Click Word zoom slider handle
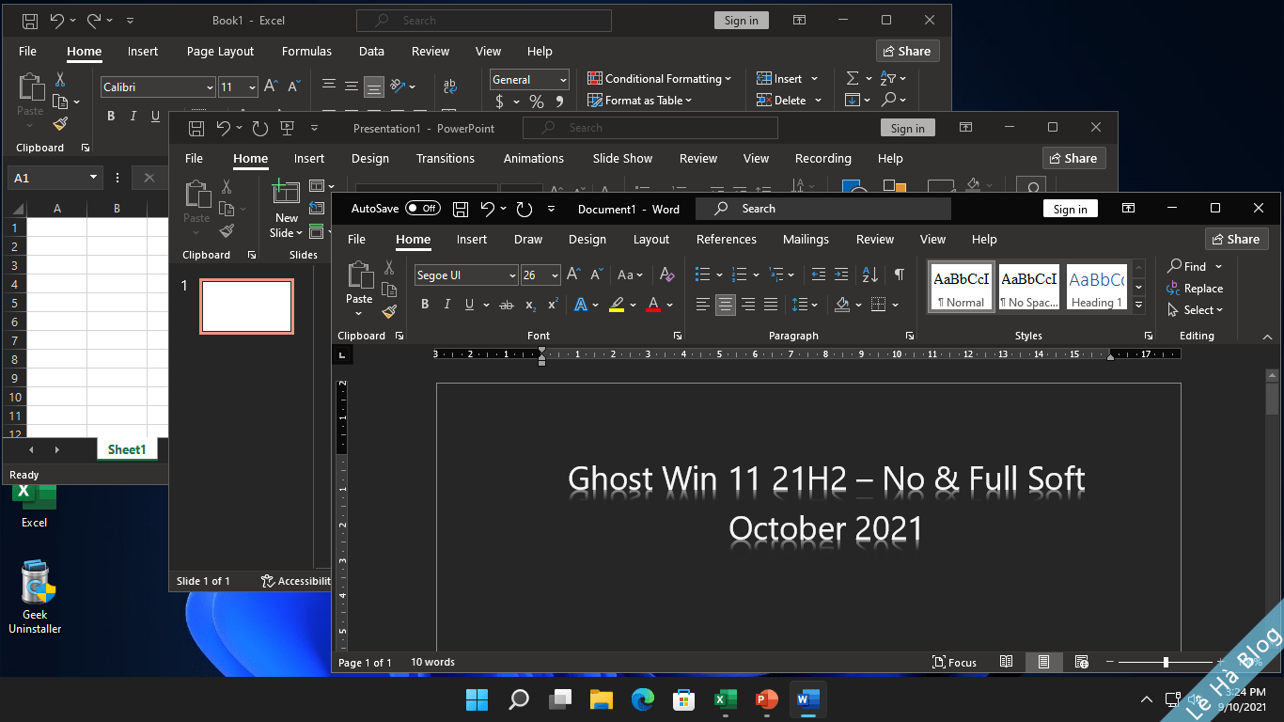This screenshot has width=1284, height=722. click(1166, 662)
